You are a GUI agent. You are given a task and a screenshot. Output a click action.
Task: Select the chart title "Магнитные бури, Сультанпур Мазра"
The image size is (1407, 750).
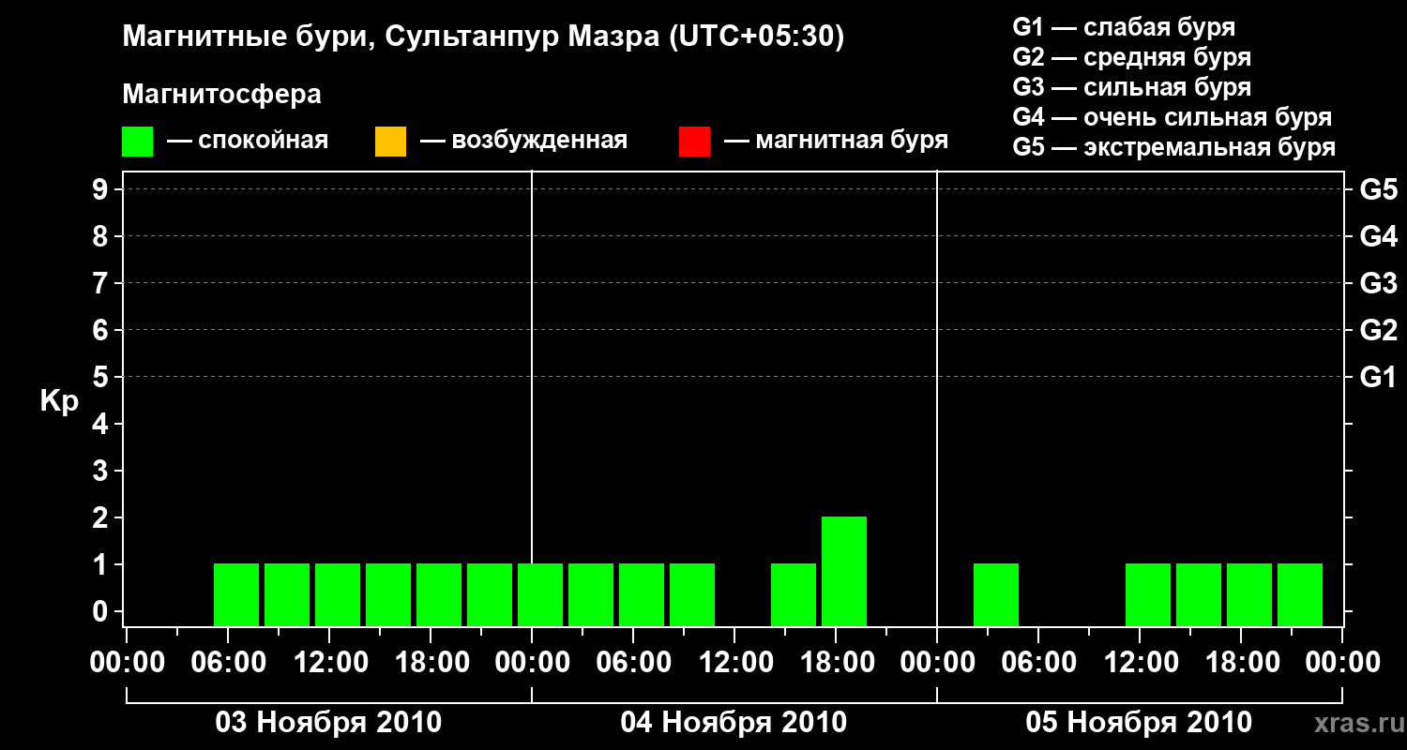(391, 37)
